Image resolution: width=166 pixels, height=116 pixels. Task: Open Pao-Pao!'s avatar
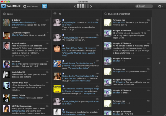click(x=6, y=64)
